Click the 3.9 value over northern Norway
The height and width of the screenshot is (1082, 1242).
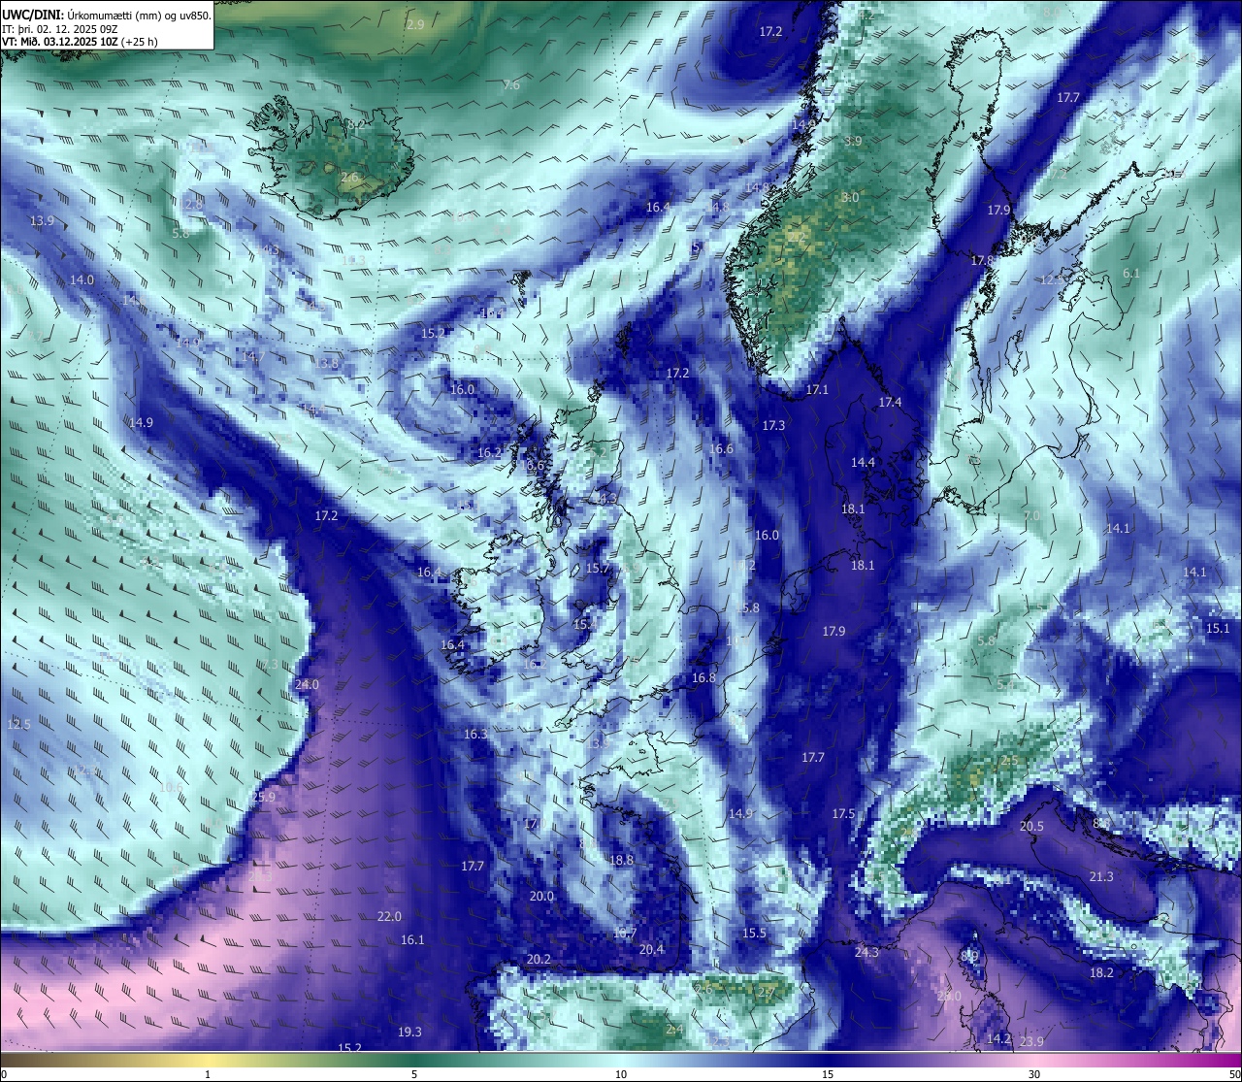coord(853,141)
